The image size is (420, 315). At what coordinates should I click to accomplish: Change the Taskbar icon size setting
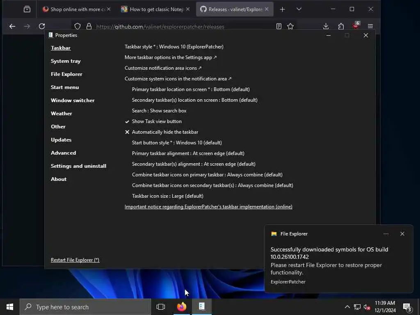tap(168, 196)
